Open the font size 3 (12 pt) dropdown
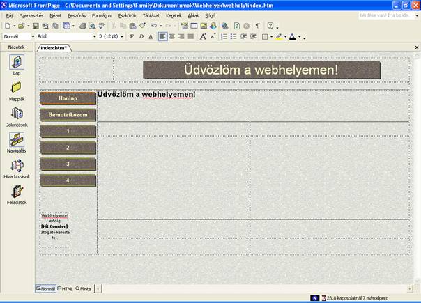Image resolution: width=421 pixels, height=303 pixels. pos(124,36)
